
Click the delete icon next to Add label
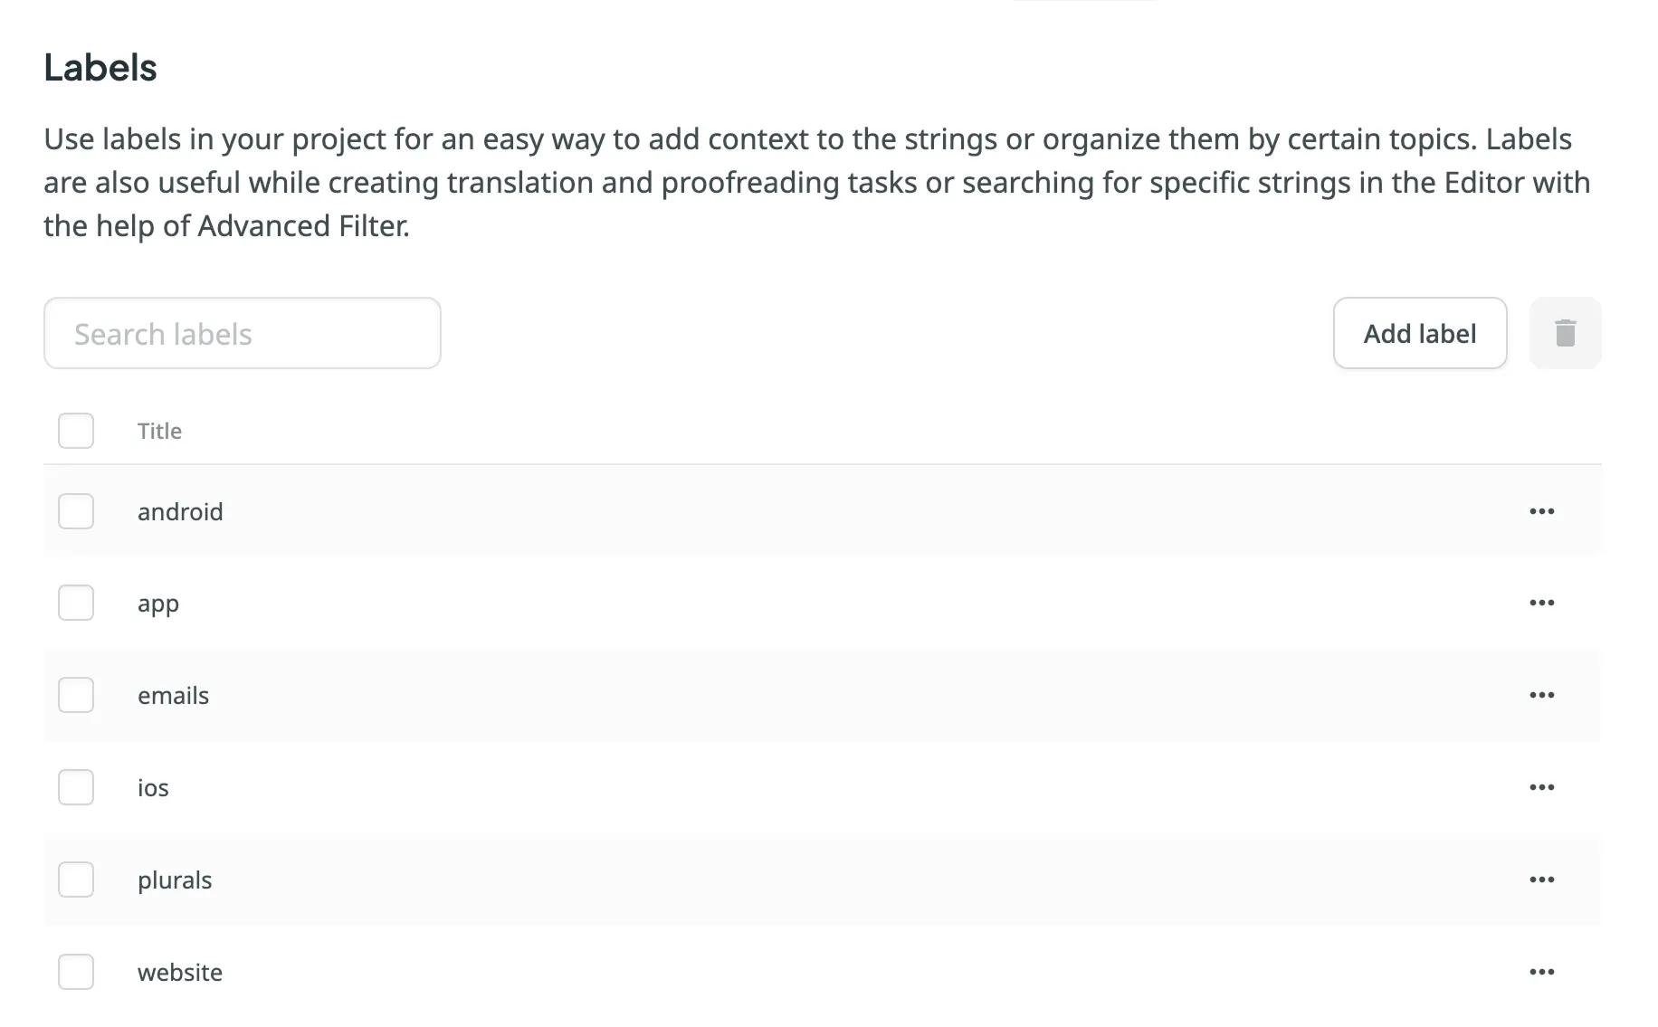[1565, 333]
